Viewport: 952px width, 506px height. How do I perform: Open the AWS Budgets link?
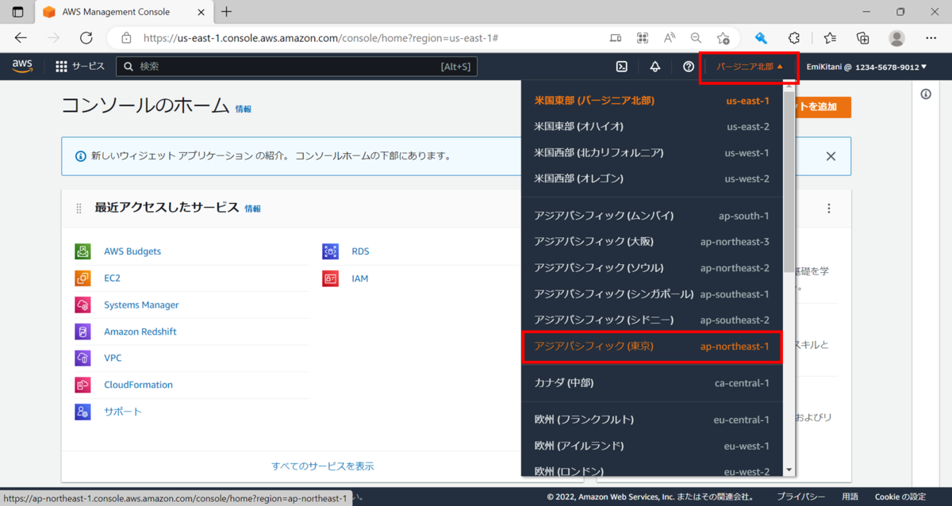tap(132, 251)
